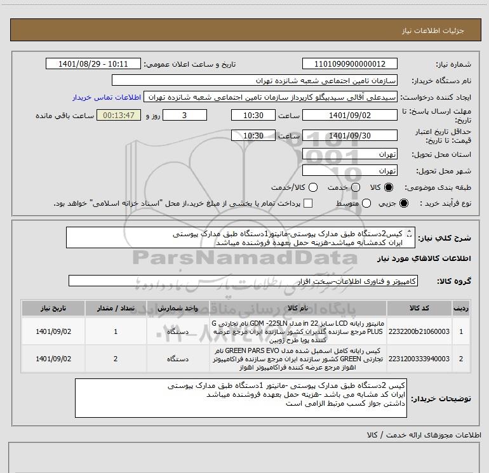
Task: Select the 'خدمت' radio button
Action: pyautogui.click(x=356, y=187)
